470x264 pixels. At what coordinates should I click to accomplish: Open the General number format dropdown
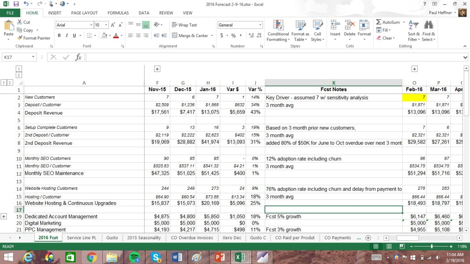coord(260,25)
